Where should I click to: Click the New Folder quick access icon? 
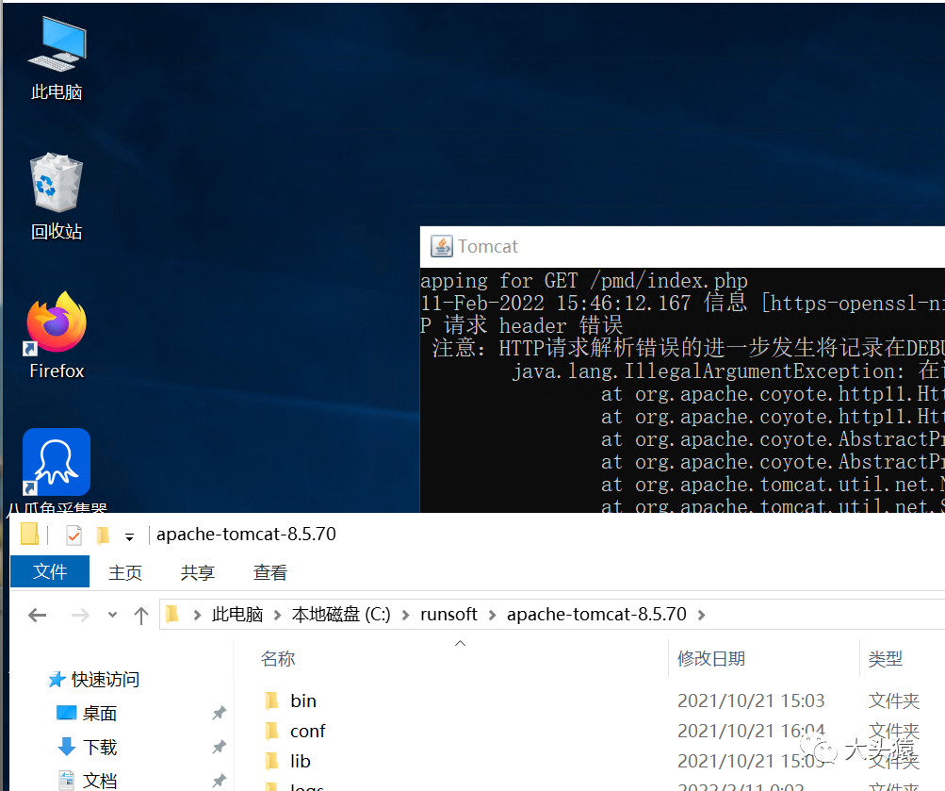104,535
